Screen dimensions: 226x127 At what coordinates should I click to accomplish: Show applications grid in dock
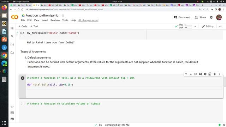point(4,123)
